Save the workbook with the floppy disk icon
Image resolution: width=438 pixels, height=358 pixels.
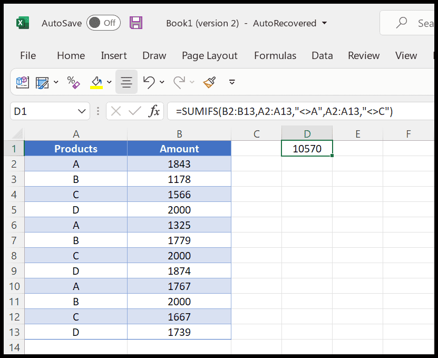coord(136,23)
